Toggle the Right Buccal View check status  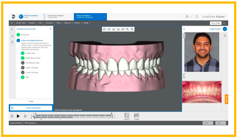pos(23,58)
